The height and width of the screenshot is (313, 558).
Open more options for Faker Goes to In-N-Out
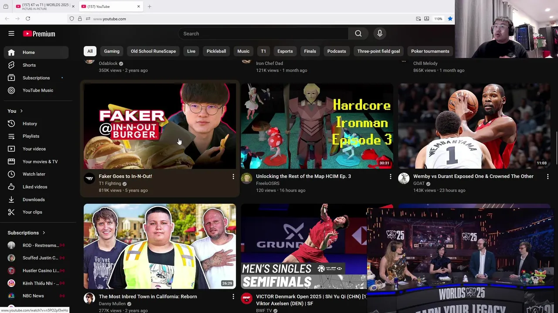coord(233,176)
